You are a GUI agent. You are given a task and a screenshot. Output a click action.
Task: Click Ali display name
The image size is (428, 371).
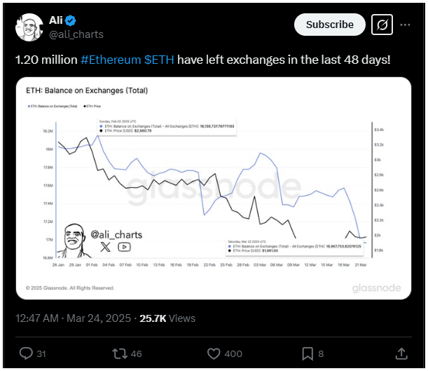[56, 20]
